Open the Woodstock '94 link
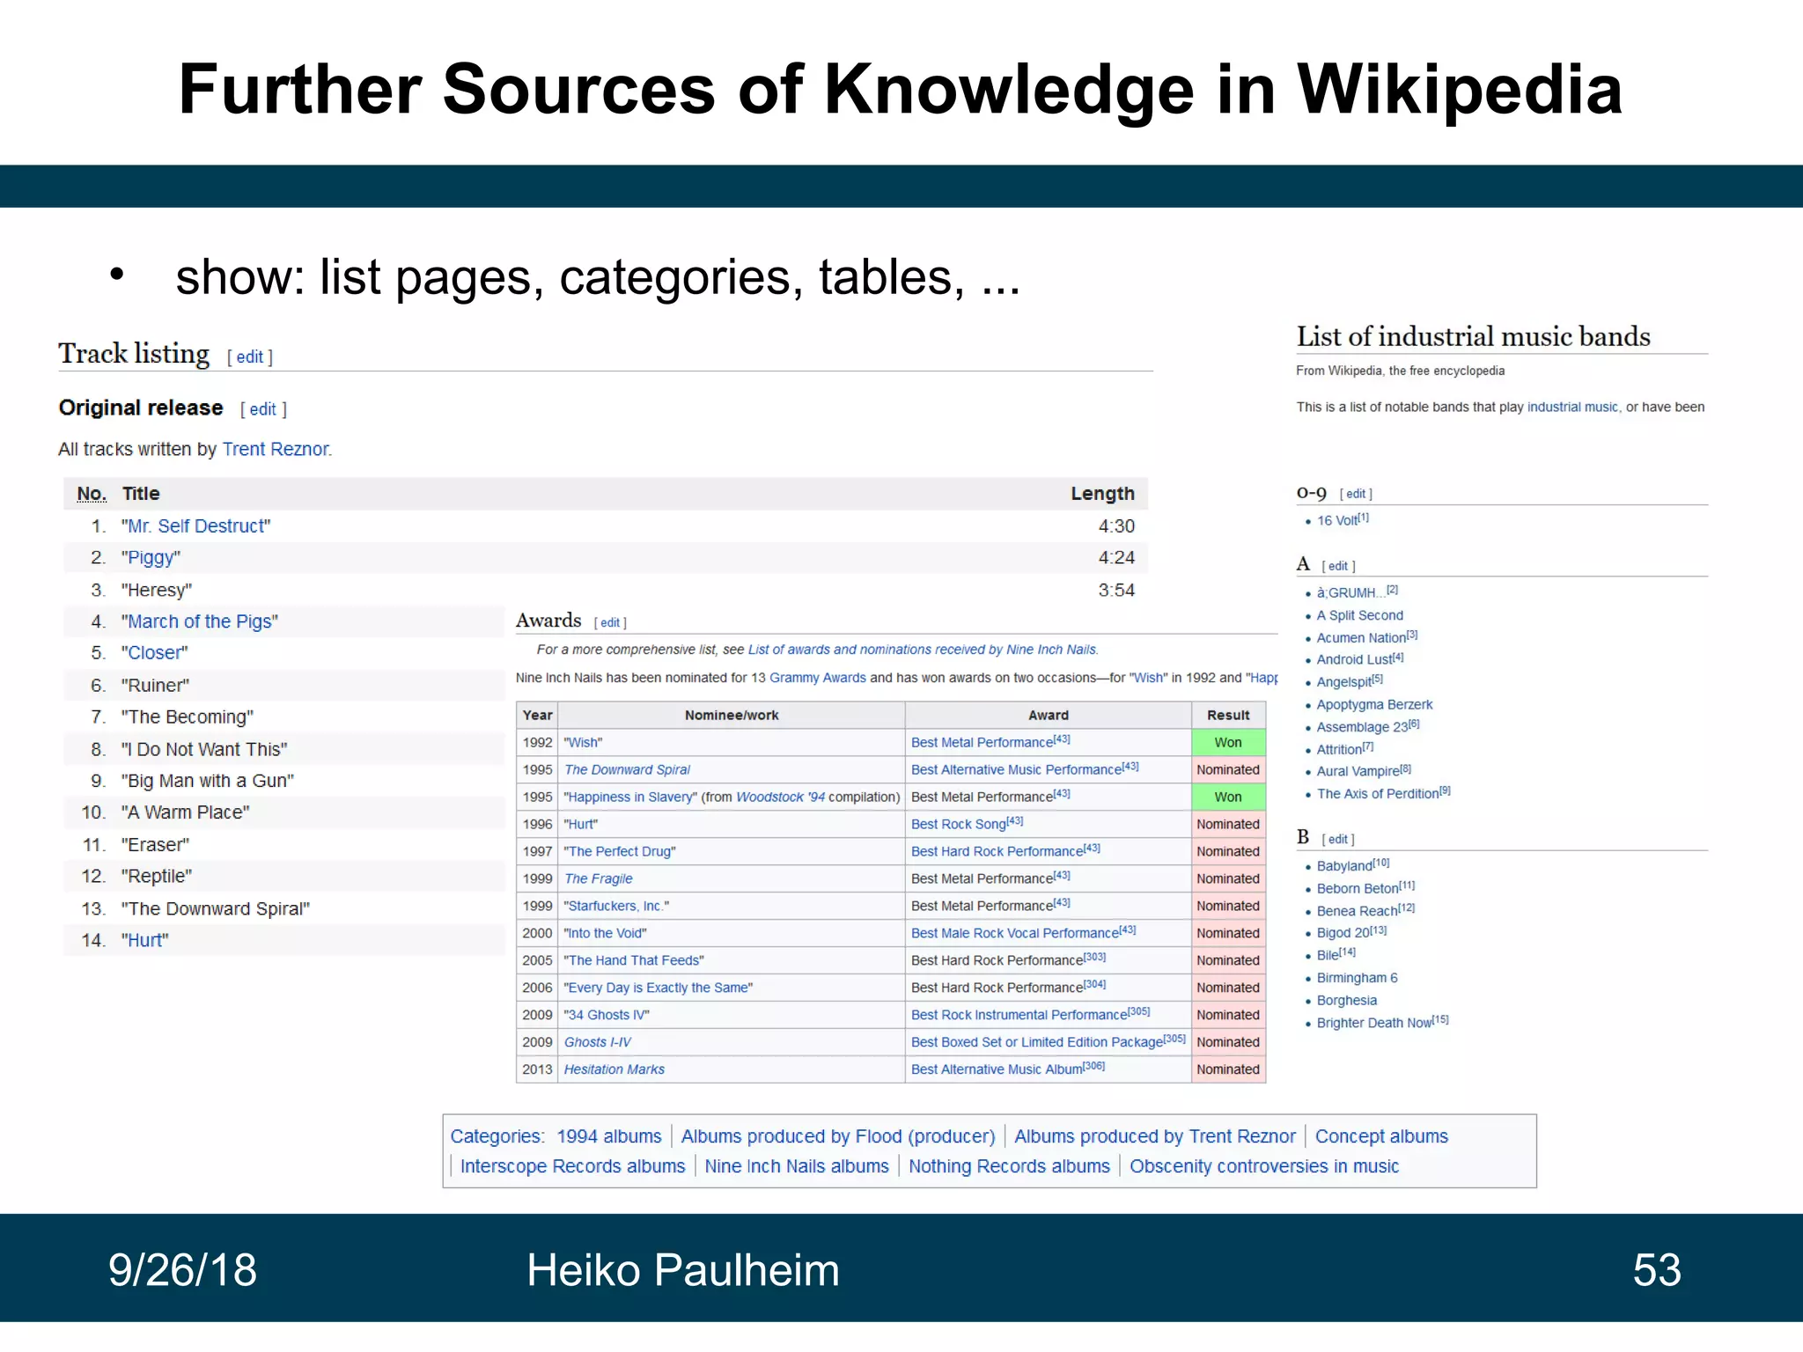 click(780, 797)
